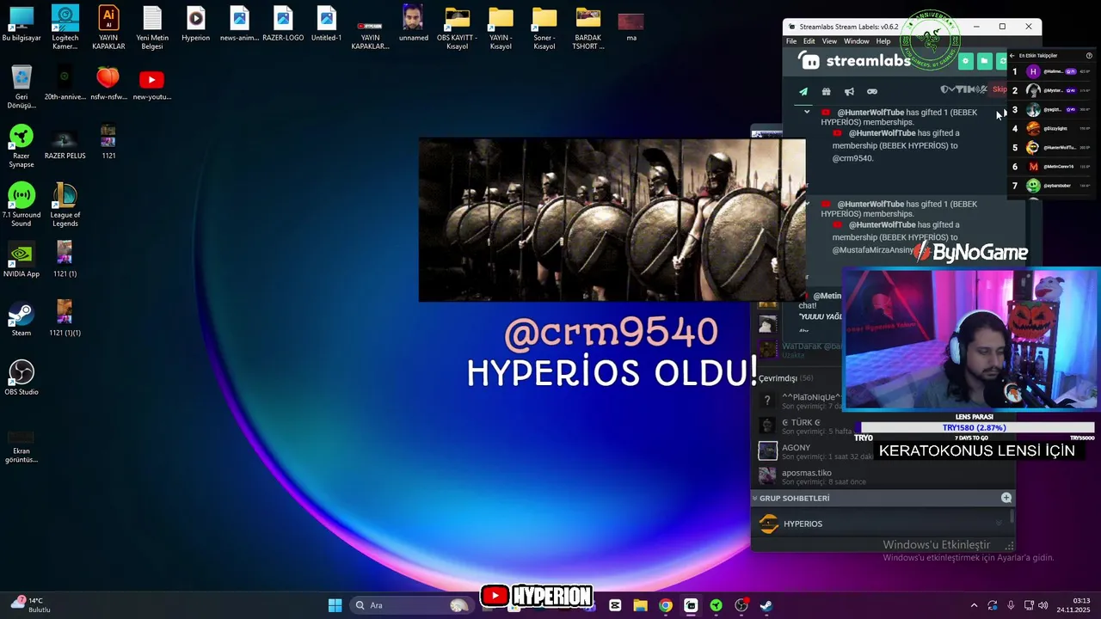This screenshot has height=619, width=1101.
Task: Select rank 4 user @Dizzylight
Action: (1051, 128)
